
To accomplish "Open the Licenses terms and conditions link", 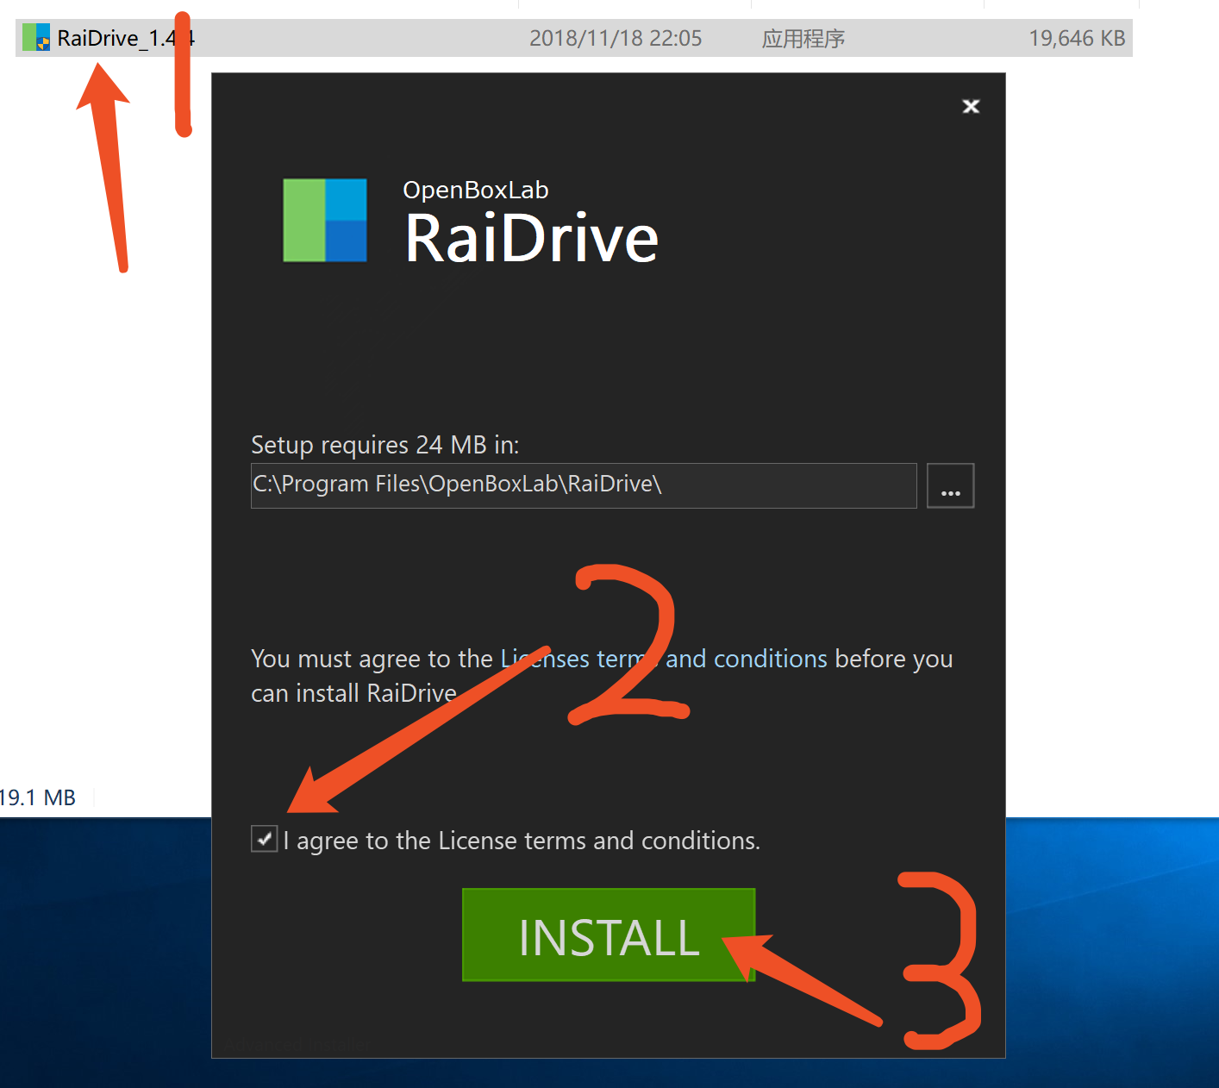I will 664,659.
